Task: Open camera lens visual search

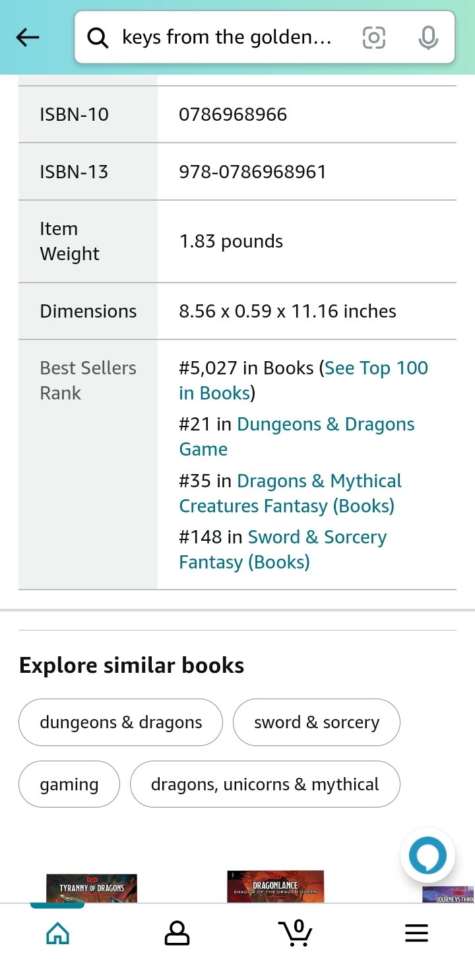Action: click(374, 38)
